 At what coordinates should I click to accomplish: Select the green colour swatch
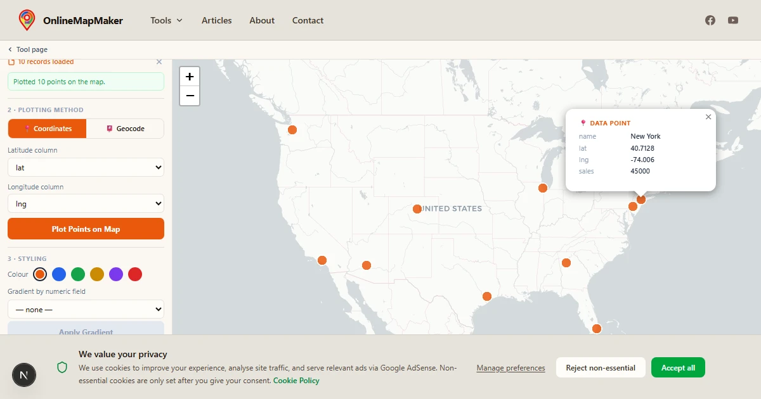tap(78, 274)
